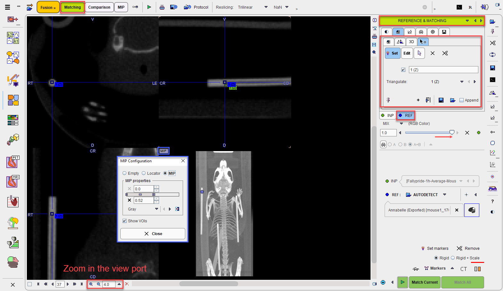Select the Rigid + Scale radio button
Viewport: 503px width, 291px height.
point(453,258)
